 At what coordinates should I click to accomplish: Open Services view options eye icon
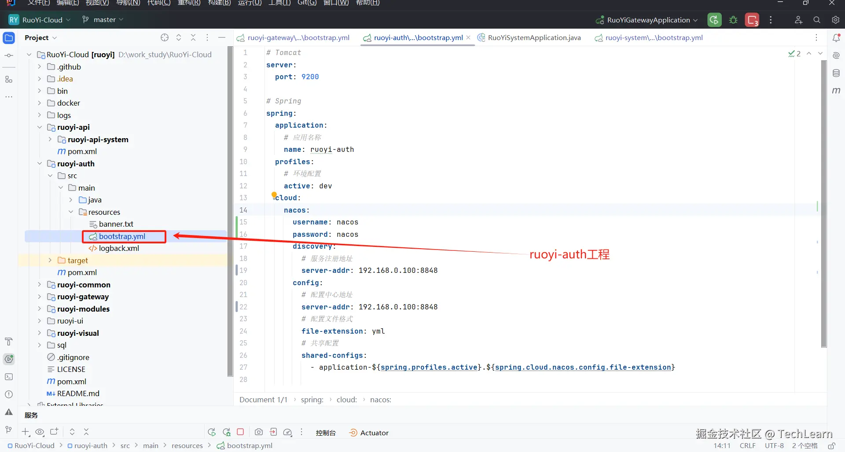click(40, 432)
